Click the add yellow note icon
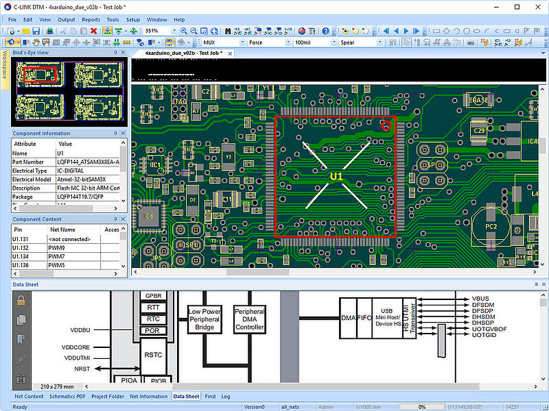Image resolution: width=549 pixels, height=411 pixels. click(x=346, y=31)
